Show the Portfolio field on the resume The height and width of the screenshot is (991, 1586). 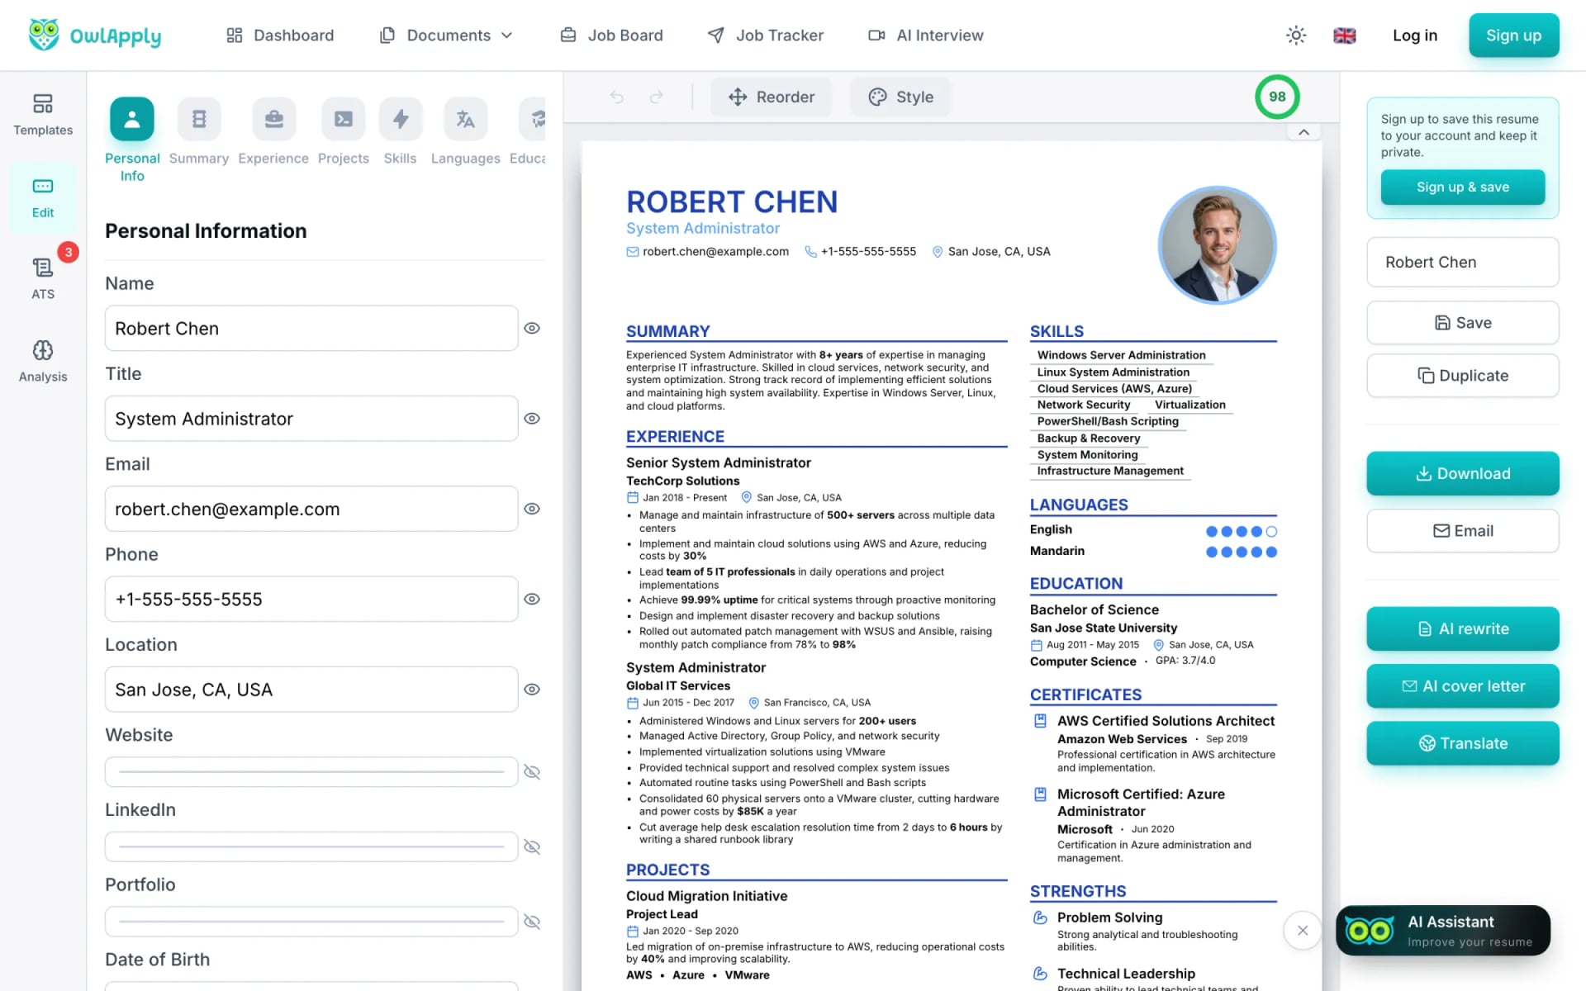(x=532, y=922)
